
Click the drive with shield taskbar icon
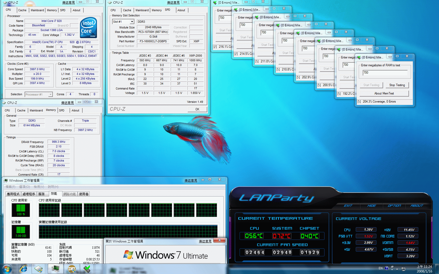tap(39, 269)
